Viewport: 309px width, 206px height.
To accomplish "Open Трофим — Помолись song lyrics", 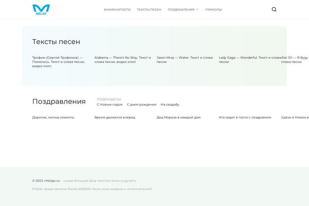I will (x=59, y=62).
